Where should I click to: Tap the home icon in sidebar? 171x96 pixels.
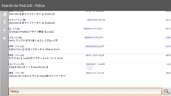[4, 14]
